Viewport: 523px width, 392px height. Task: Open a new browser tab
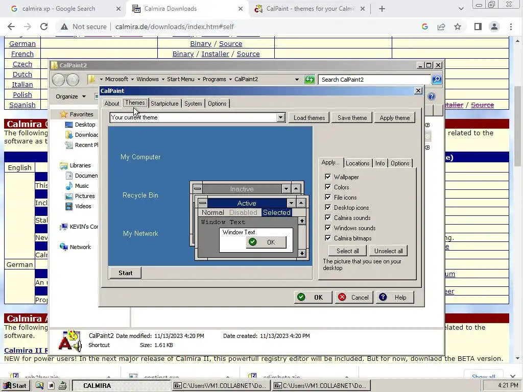382,9
